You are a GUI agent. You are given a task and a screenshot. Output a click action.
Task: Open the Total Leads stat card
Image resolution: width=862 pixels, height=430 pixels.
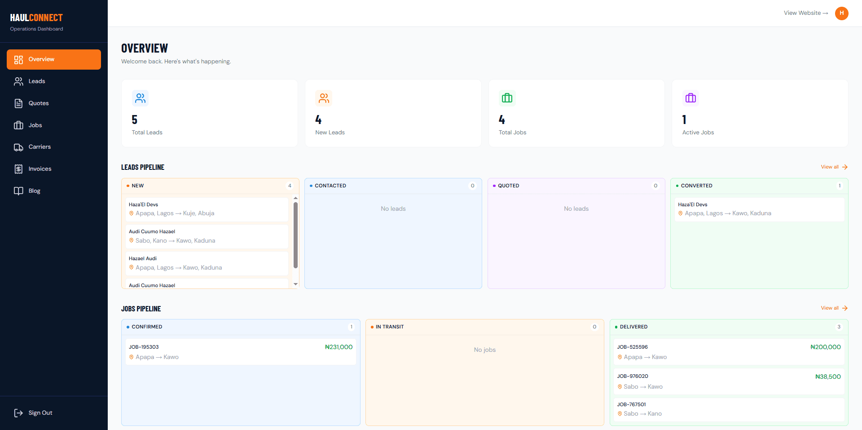[x=210, y=113]
